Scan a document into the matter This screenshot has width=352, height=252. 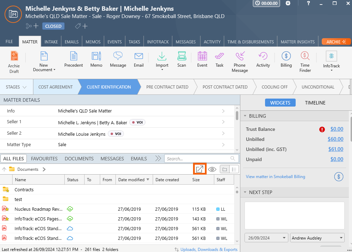click(182, 59)
